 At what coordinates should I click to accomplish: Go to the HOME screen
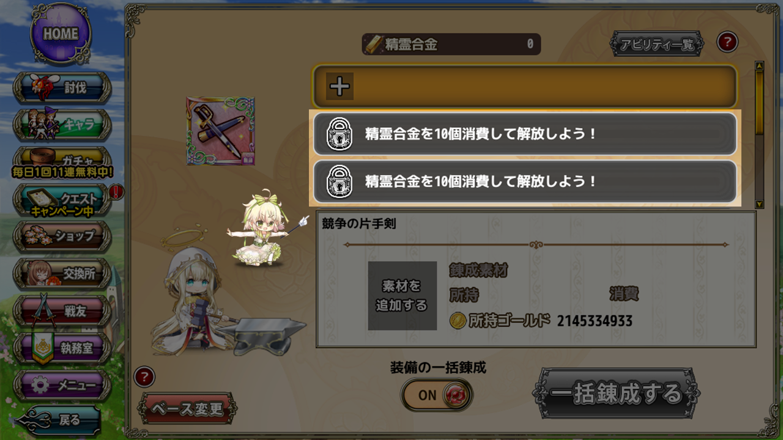click(x=61, y=34)
